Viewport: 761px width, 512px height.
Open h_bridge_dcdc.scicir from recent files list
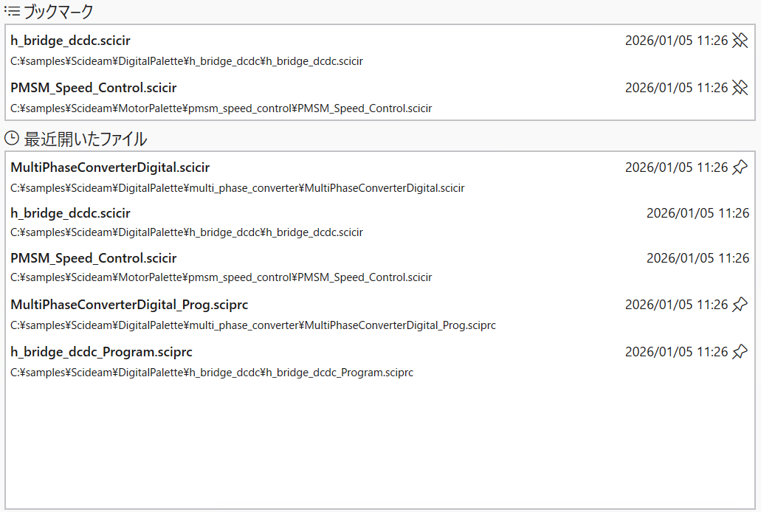[70, 213]
